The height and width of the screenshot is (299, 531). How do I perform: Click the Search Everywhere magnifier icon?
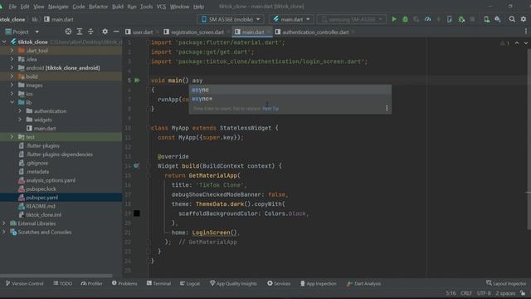point(512,19)
